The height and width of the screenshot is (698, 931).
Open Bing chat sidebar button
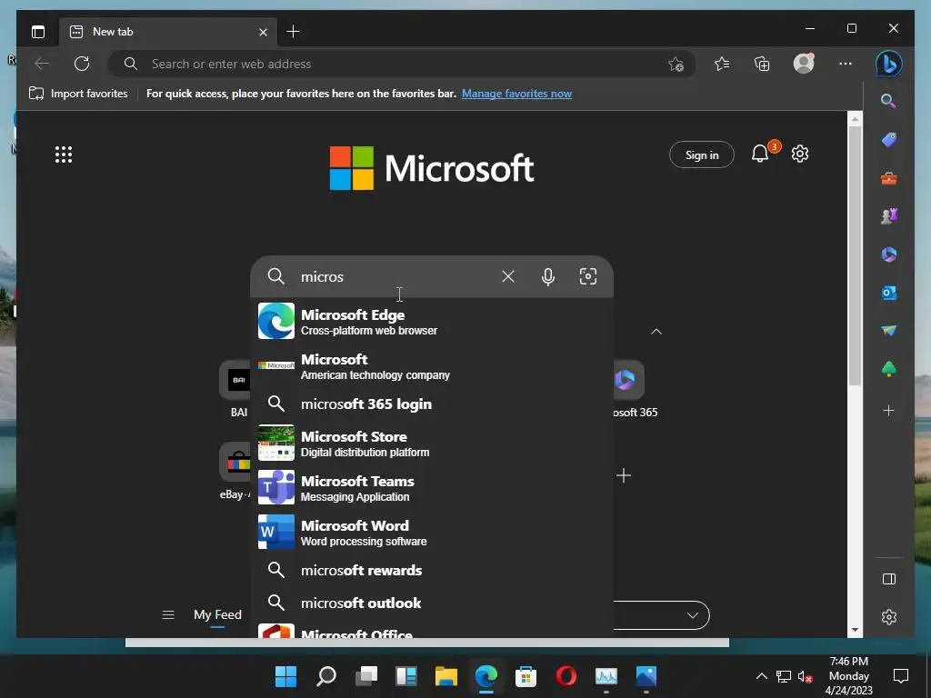[889, 64]
